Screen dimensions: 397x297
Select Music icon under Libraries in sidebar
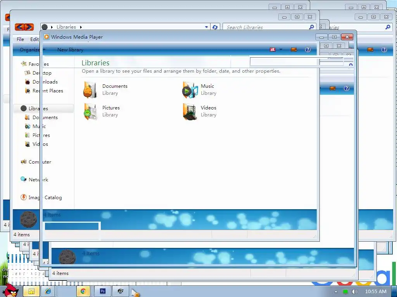tap(28, 126)
